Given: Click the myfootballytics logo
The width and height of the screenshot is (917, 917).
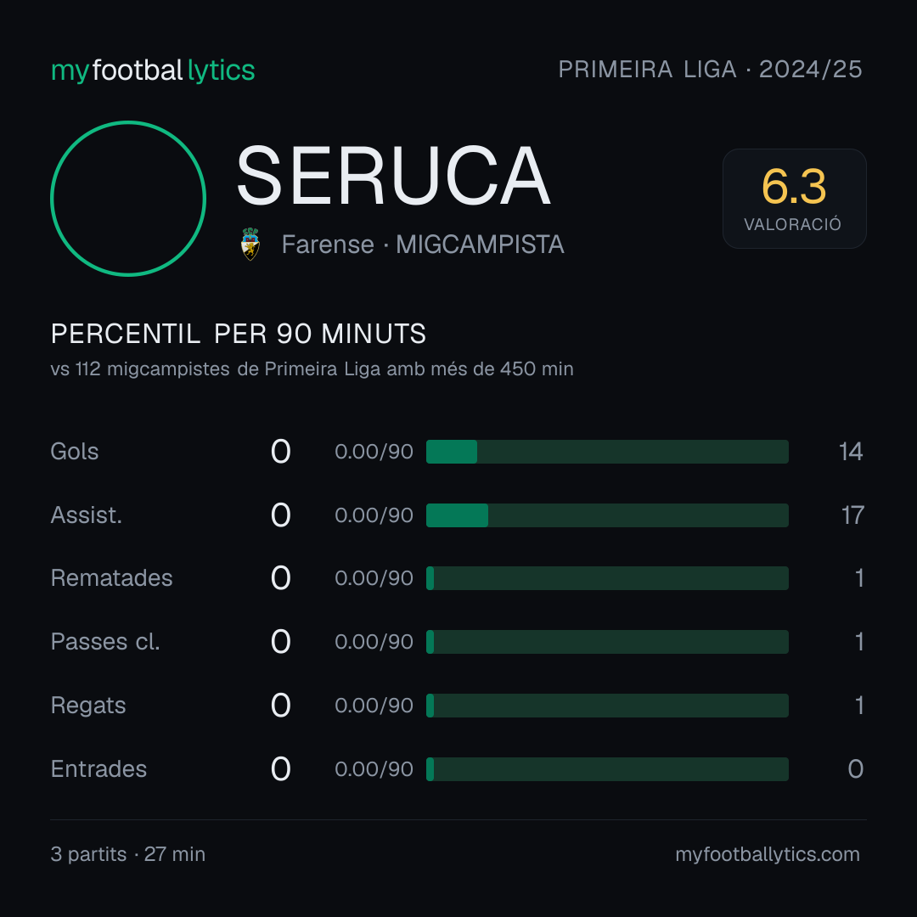Looking at the screenshot, I should pos(153,70).
